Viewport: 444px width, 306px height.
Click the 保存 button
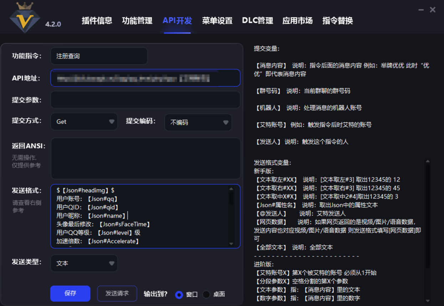(x=70, y=294)
